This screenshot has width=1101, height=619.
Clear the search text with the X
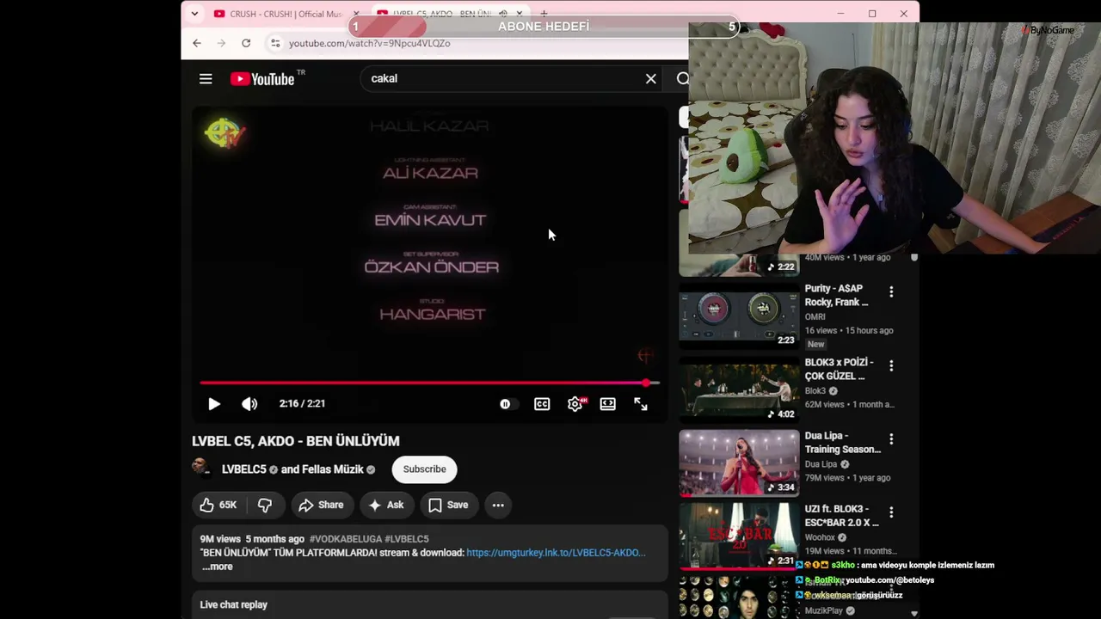point(651,79)
